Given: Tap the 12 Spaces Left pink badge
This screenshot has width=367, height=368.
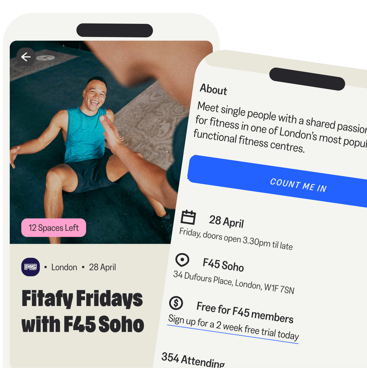Looking at the screenshot, I should (54, 228).
